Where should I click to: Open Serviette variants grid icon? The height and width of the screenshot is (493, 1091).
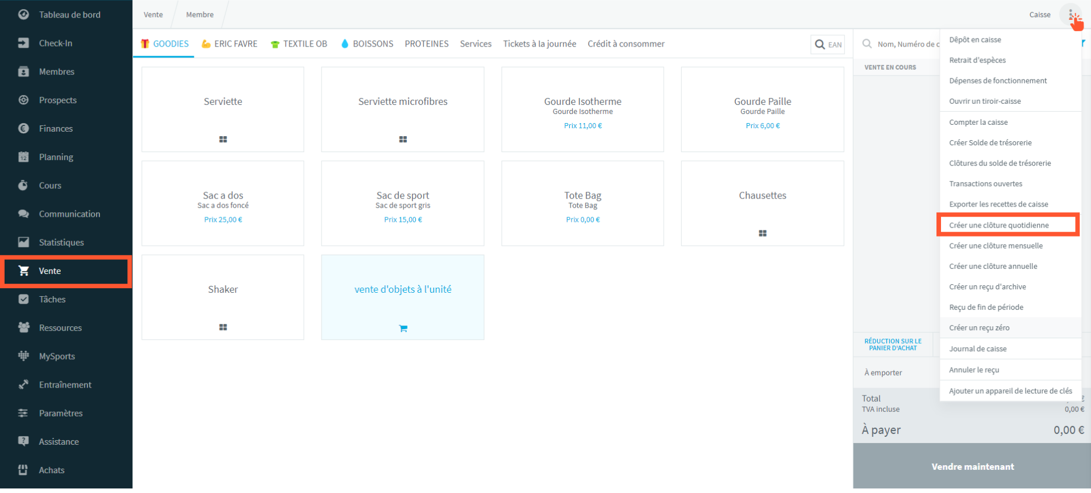point(223,139)
